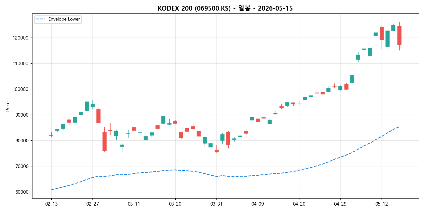Click the 02-27 date tick label
The height and width of the screenshot is (212, 424).
pyautogui.click(x=93, y=204)
